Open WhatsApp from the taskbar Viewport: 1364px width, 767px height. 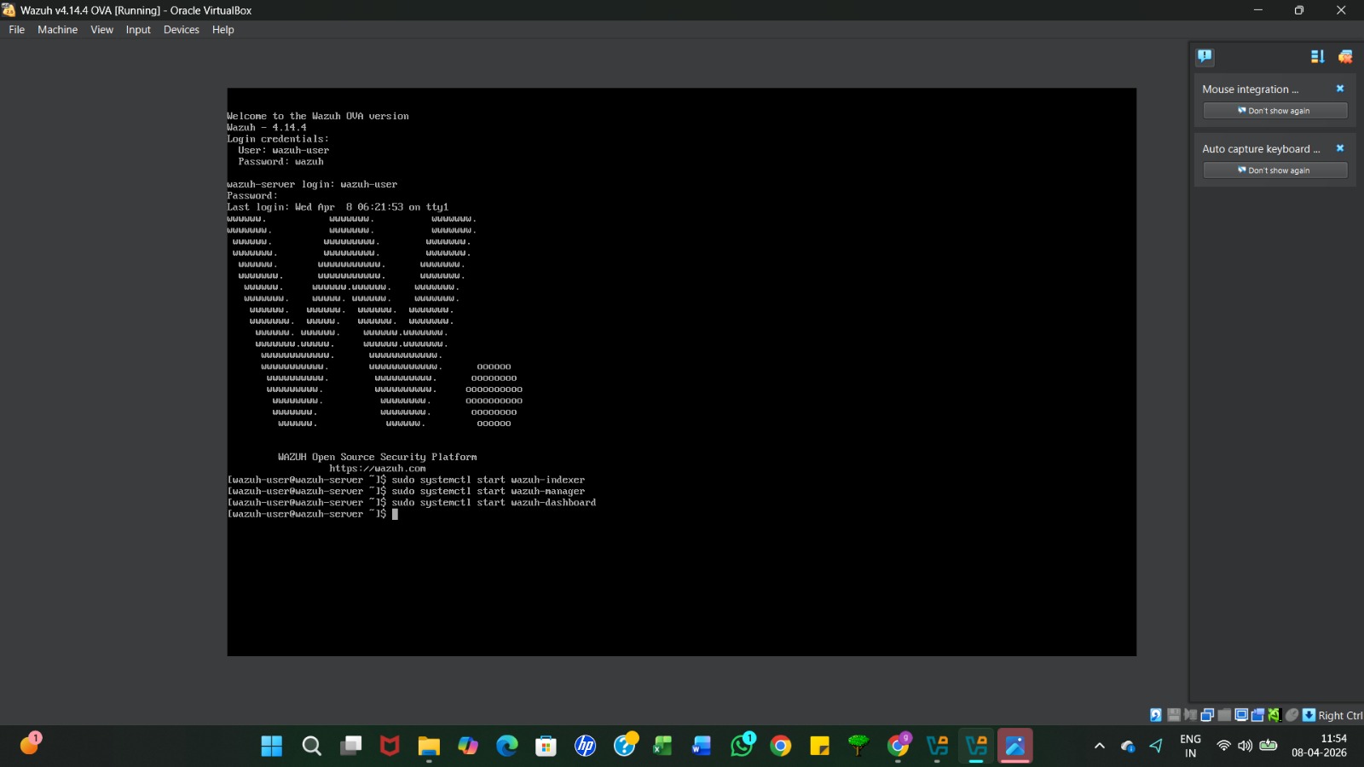click(x=743, y=747)
